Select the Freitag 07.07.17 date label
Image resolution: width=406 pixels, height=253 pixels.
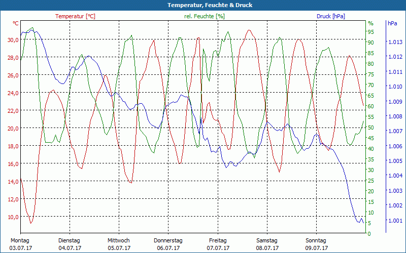(218, 244)
